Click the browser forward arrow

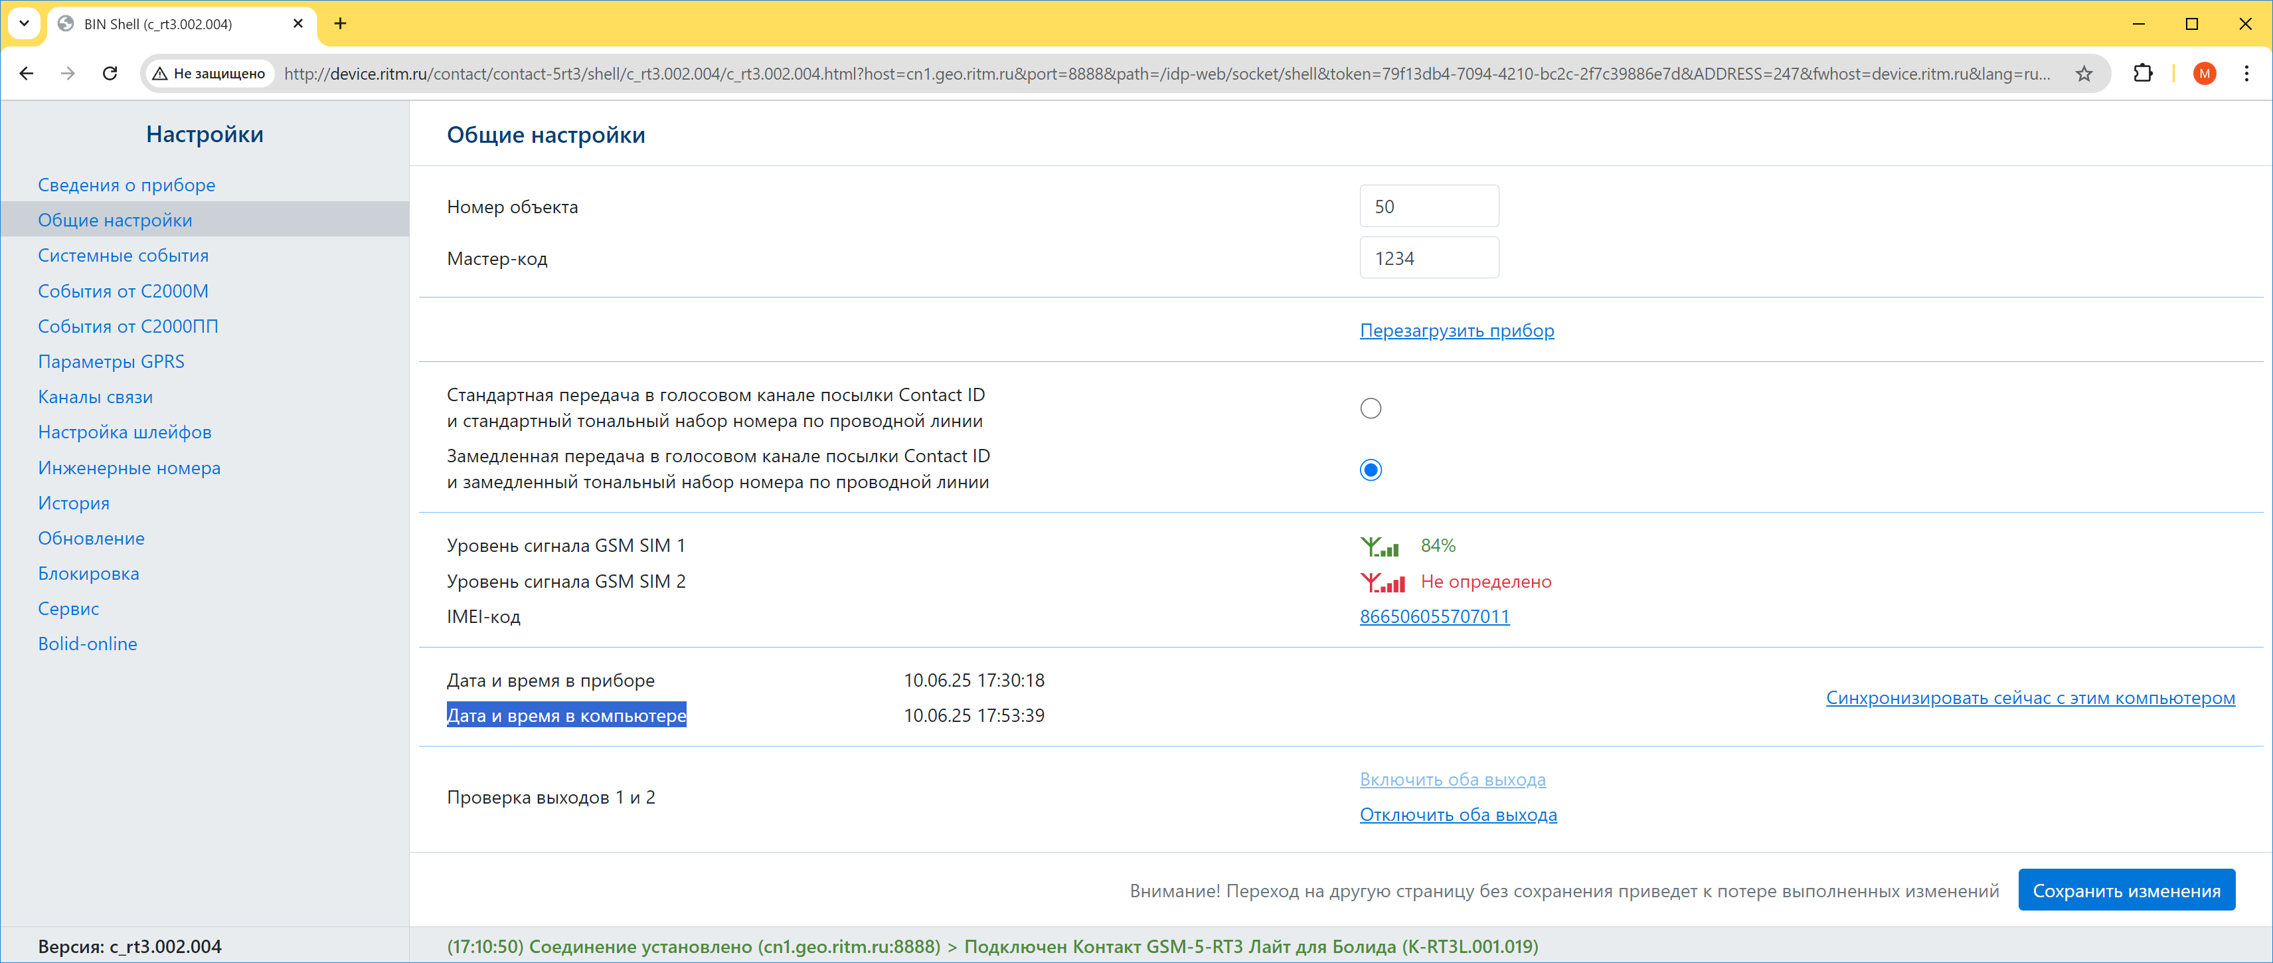point(68,73)
